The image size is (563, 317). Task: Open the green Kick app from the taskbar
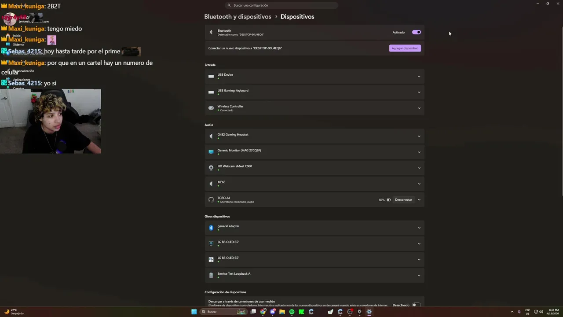(301, 312)
